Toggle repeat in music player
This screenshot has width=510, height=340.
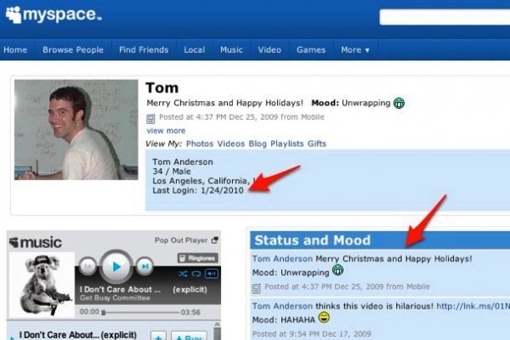click(x=196, y=275)
